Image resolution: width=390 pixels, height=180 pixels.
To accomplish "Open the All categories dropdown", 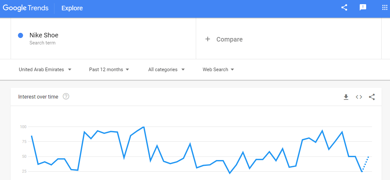I will coord(166,70).
